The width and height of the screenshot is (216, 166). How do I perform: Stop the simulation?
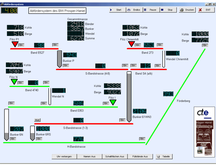(x=168, y=10)
